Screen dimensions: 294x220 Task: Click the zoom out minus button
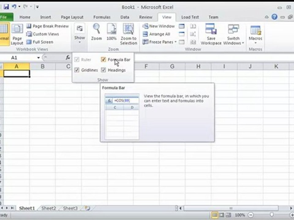[x=251, y=215]
